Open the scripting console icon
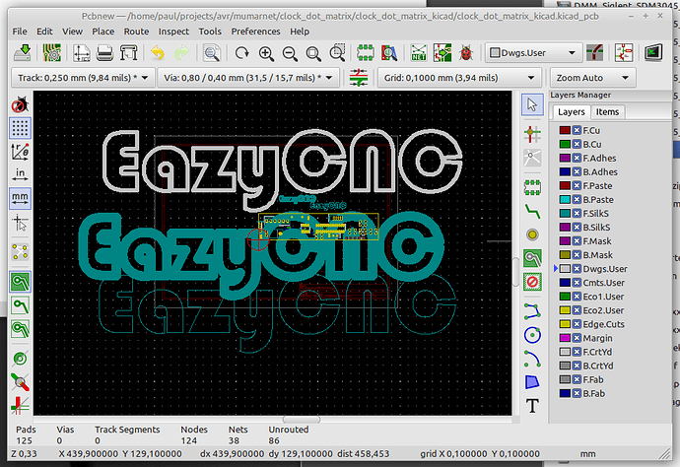Screen dimensions: 680x467 coord(653,53)
